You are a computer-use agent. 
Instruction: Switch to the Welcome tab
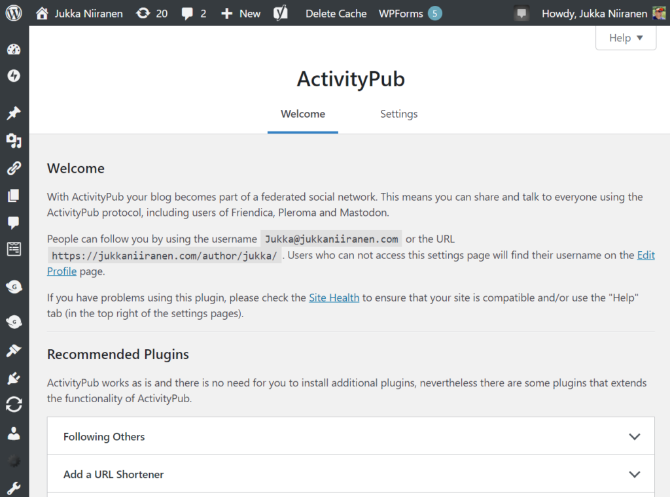pos(303,114)
